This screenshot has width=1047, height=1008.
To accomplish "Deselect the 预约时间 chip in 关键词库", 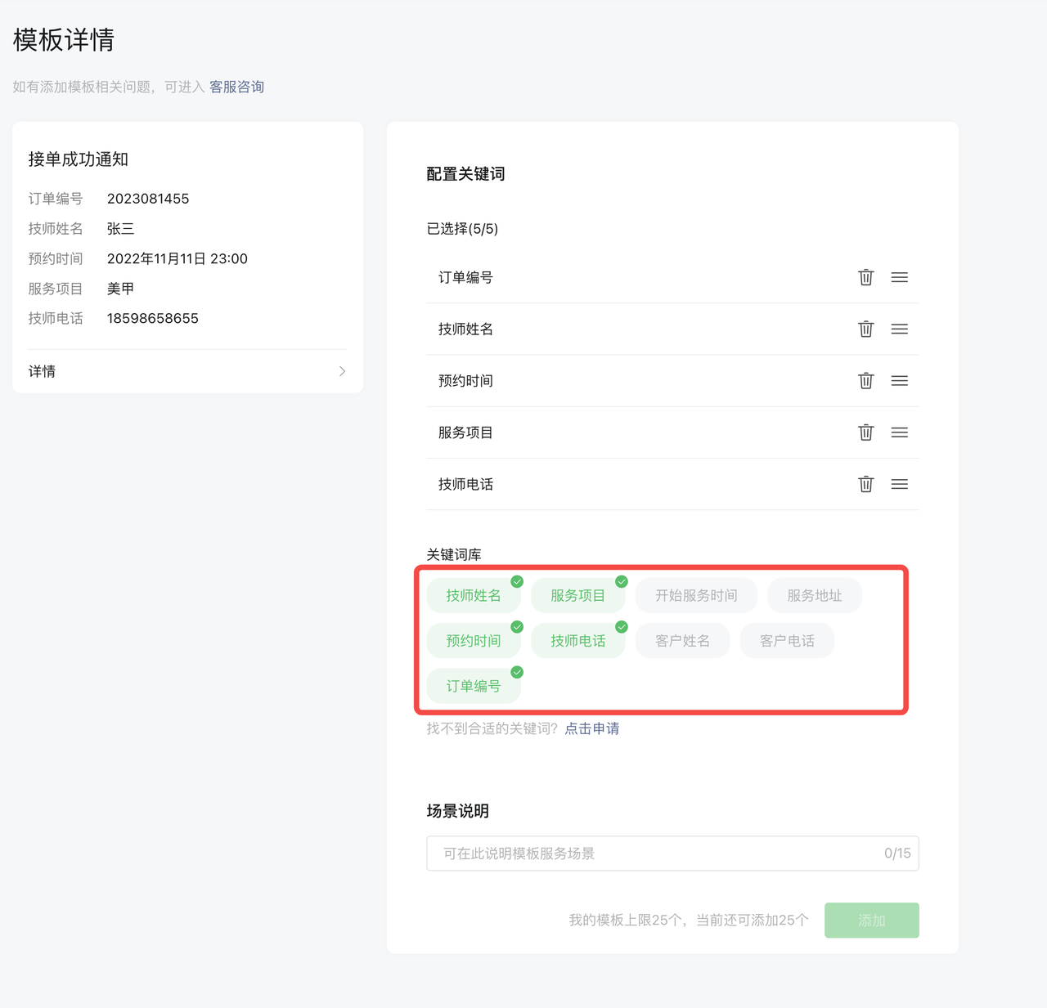I will 474,640.
